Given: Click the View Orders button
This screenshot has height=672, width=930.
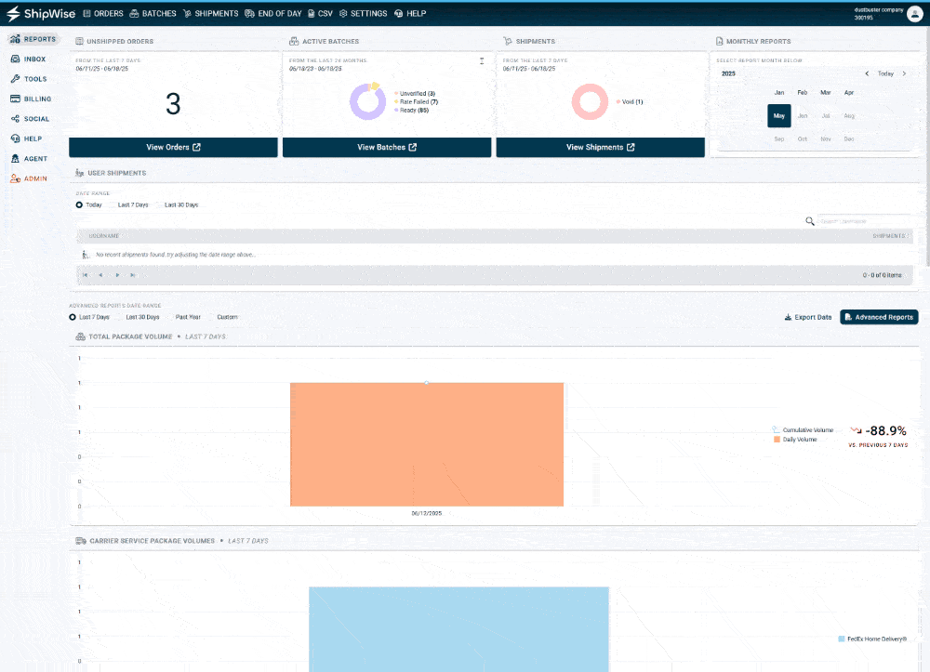Looking at the screenshot, I should click(x=173, y=147).
